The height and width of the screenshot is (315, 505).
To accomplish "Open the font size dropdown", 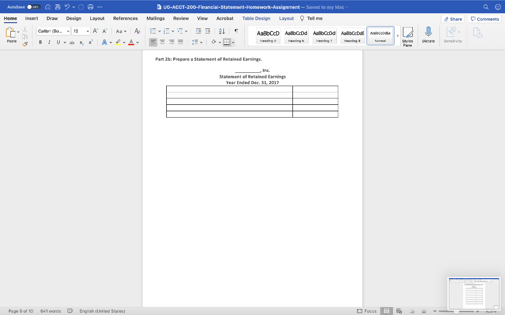I will pyautogui.click(x=88, y=31).
